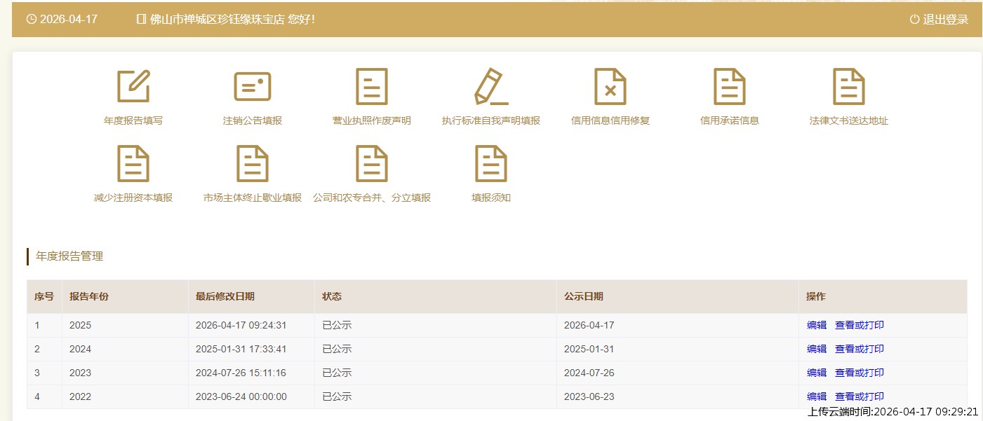Image resolution: width=983 pixels, height=421 pixels.
Task: Edit the 2024 annual report
Action: click(817, 349)
